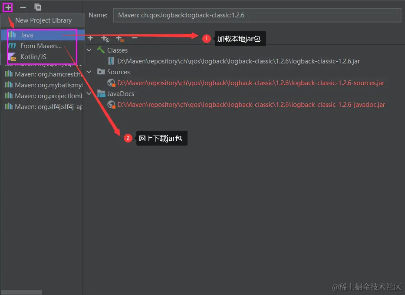The image size is (405, 295).
Task: Click the Java library bars icon in popup
Action: point(12,35)
